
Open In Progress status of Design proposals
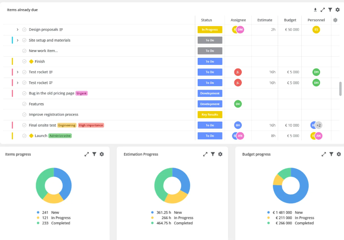click(x=210, y=30)
